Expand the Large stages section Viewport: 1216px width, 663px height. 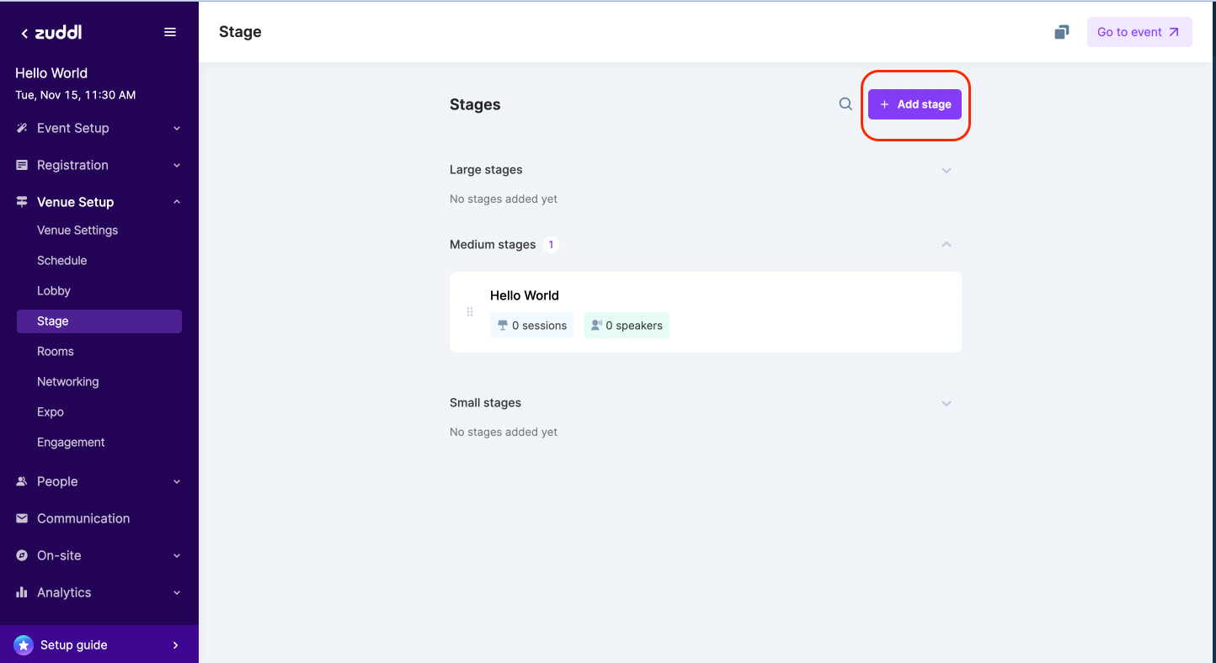pos(947,170)
